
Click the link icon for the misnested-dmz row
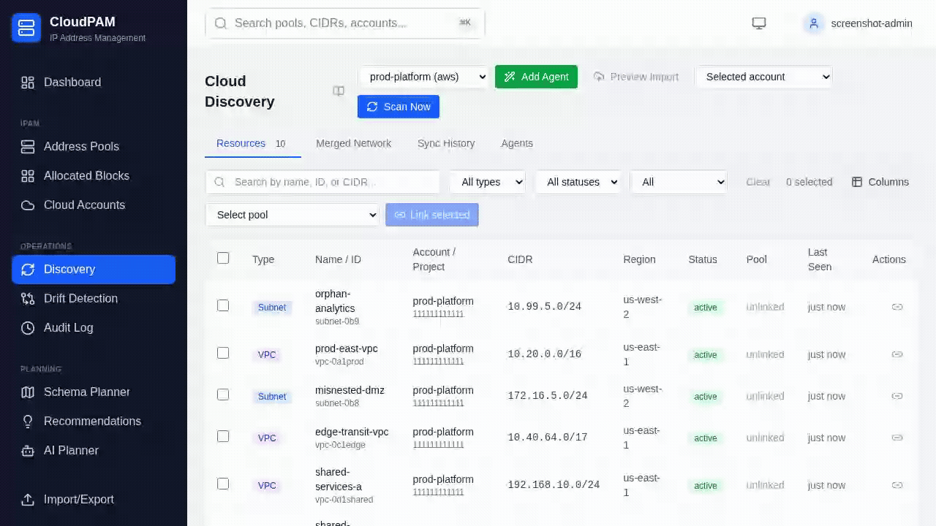tap(897, 396)
